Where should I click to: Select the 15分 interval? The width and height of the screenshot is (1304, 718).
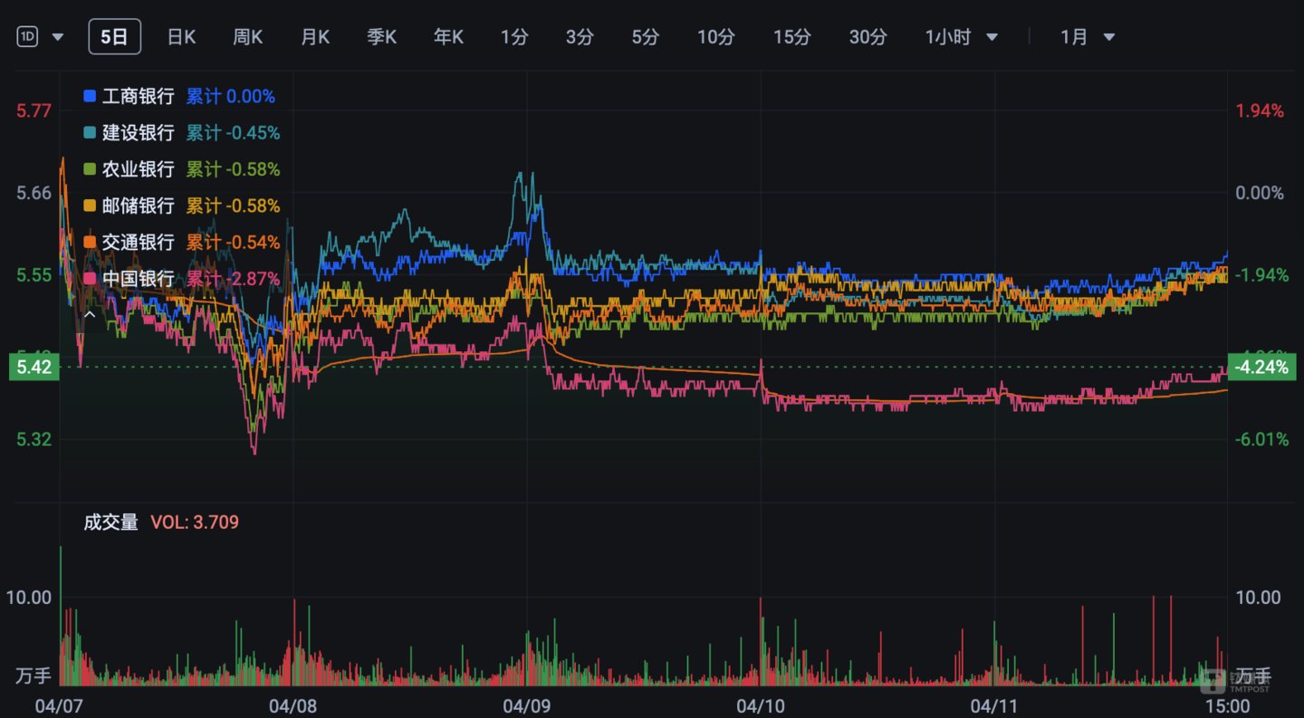(x=791, y=37)
